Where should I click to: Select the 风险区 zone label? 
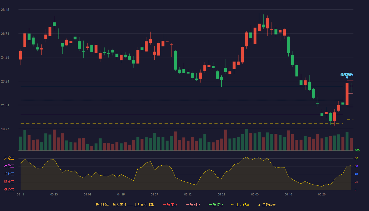point(9,158)
